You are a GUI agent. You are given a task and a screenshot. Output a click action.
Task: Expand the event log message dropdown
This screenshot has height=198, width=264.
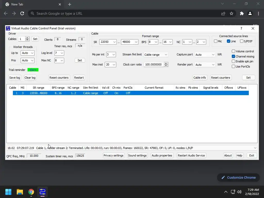[x=255, y=148]
